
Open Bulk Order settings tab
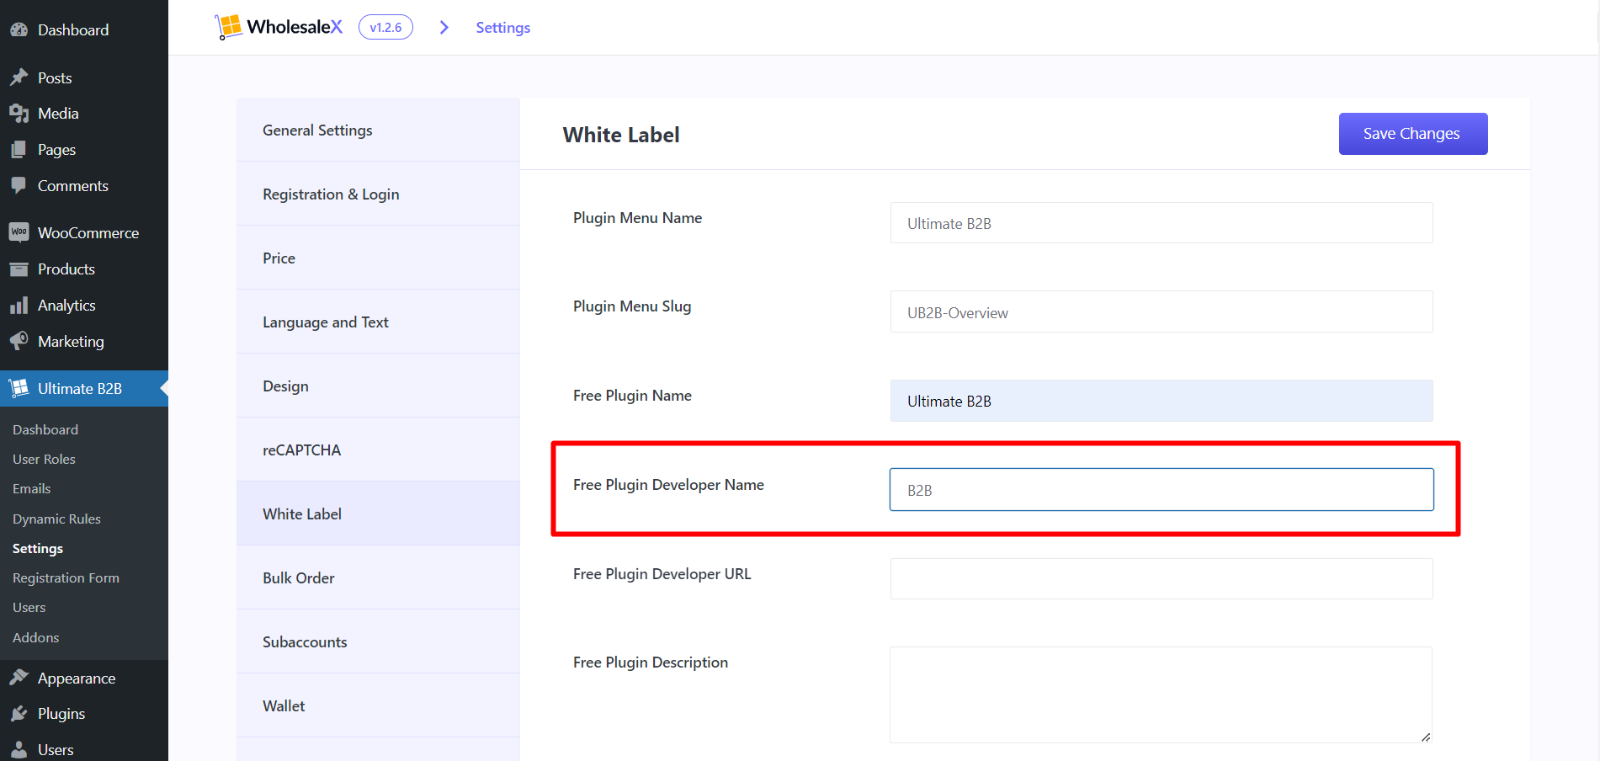tap(378, 578)
